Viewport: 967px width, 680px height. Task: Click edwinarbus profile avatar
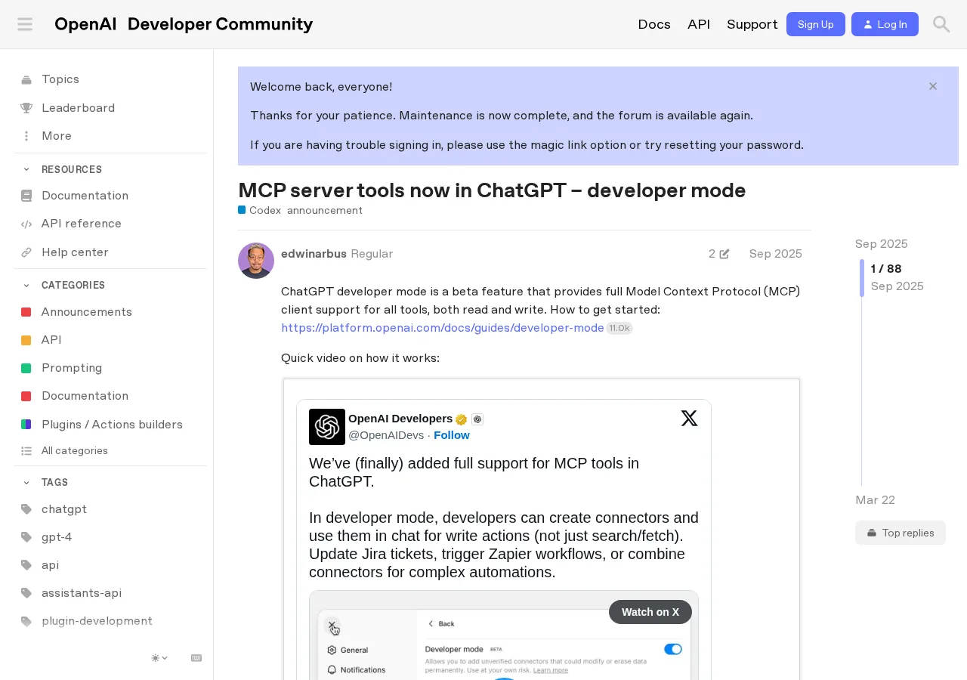pos(256,261)
